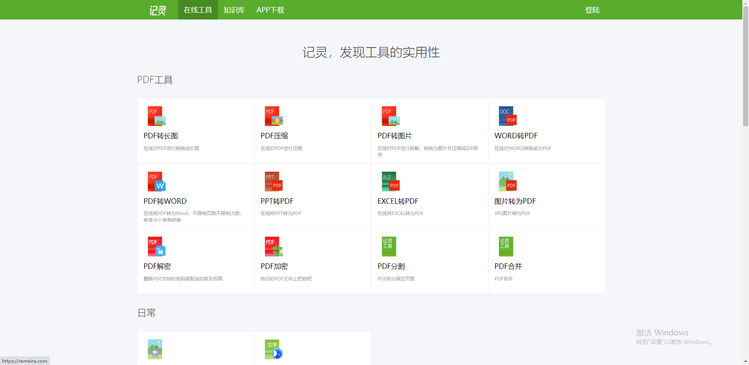This screenshot has width=749, height=365.
Task: Click the PDF转长图 tool icon
Action: [x=157, y=116]
